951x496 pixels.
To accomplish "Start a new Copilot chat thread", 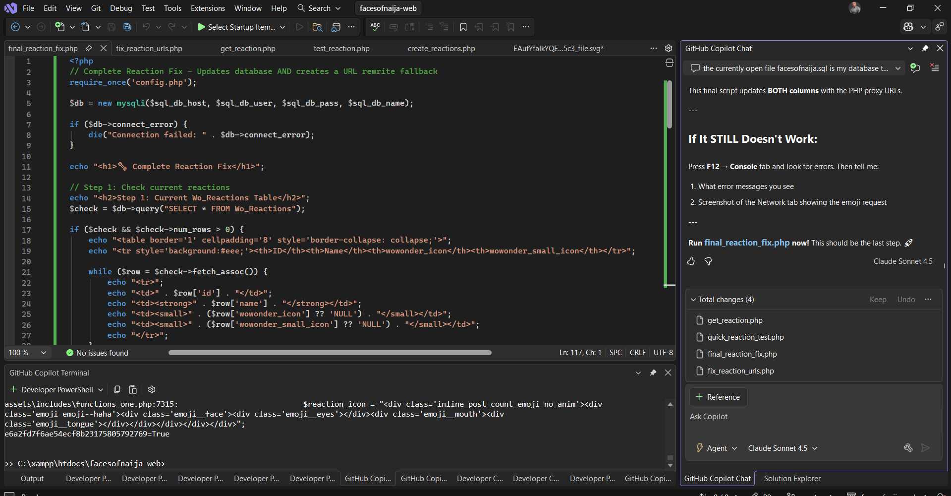I will coord(915,68).
